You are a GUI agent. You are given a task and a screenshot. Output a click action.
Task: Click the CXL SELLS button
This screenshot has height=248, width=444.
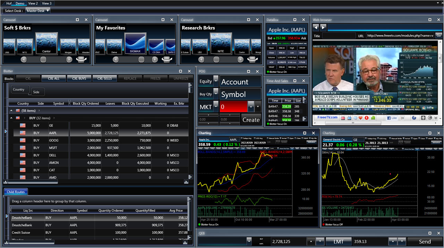[104, 79]
